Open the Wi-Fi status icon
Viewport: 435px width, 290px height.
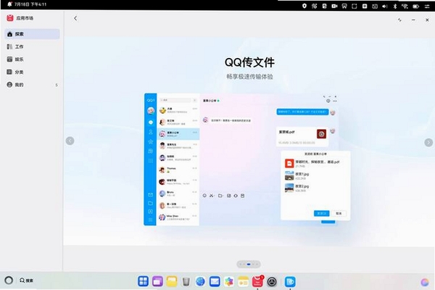point(405,6)
